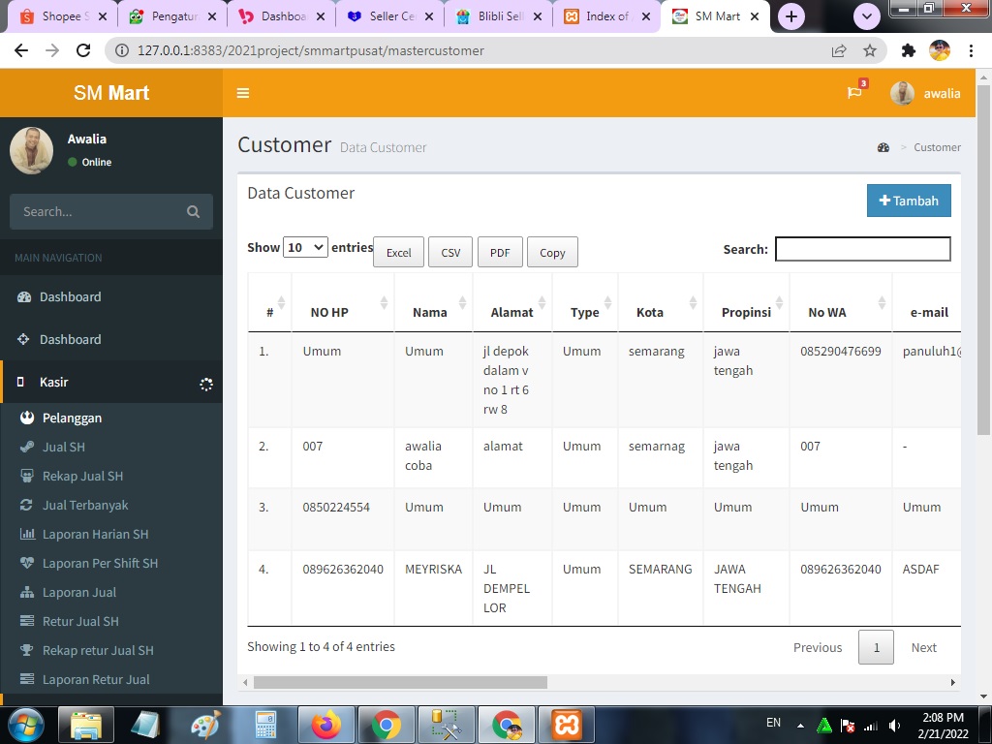This screenshot has width=992, height=744.
Task: Sort table by the Nama column
Action: pos(430,312)
